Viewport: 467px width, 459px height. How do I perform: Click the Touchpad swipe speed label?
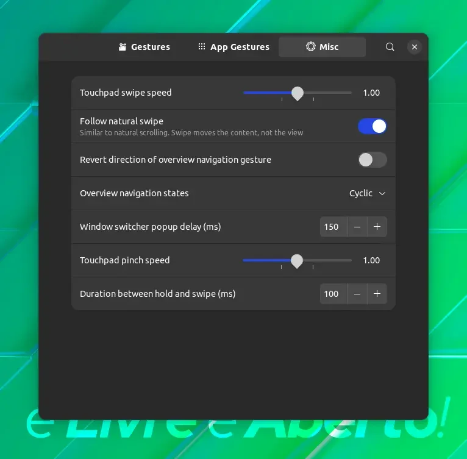126,93
